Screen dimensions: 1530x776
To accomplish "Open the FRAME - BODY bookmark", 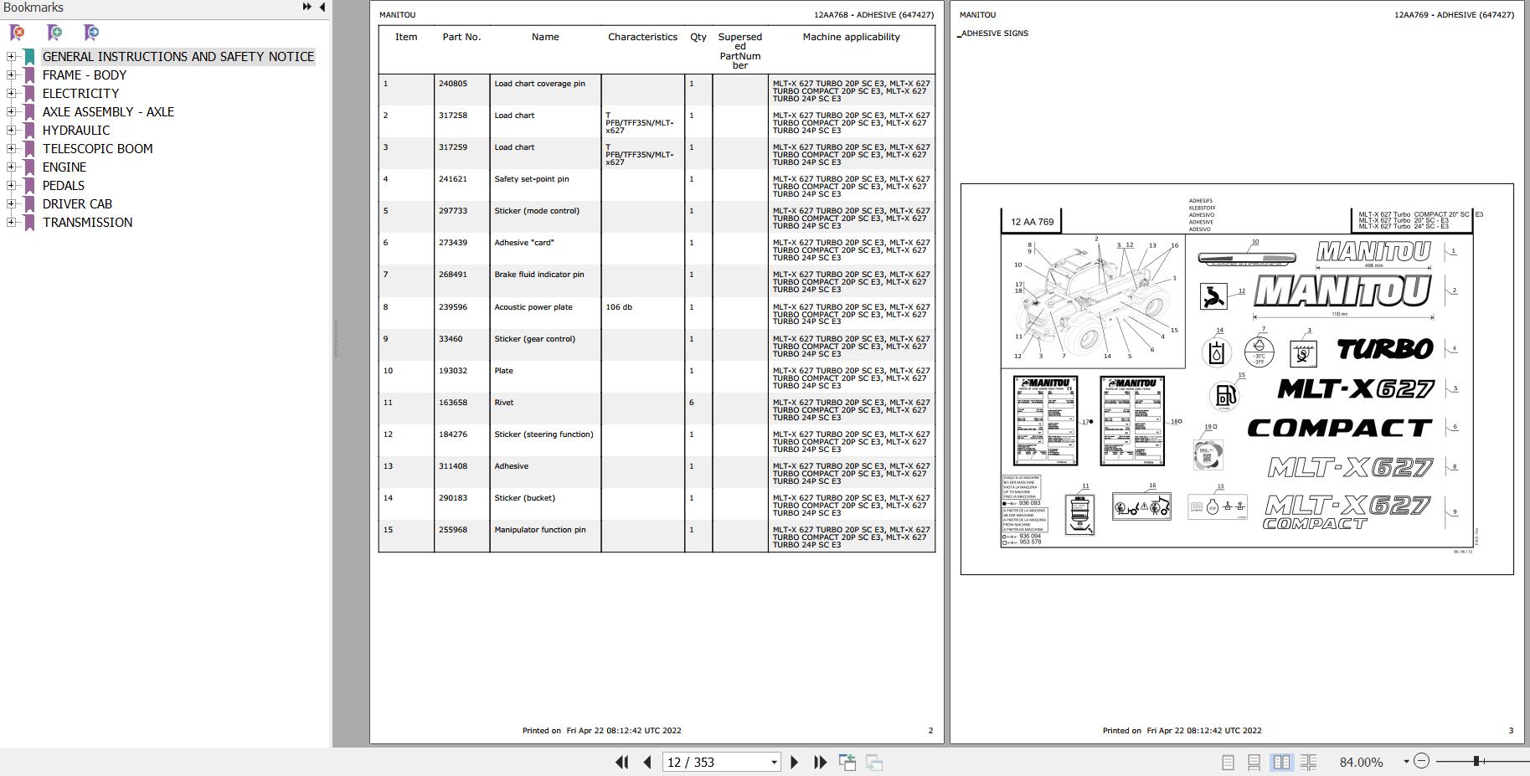I will (x=85, y=75).
